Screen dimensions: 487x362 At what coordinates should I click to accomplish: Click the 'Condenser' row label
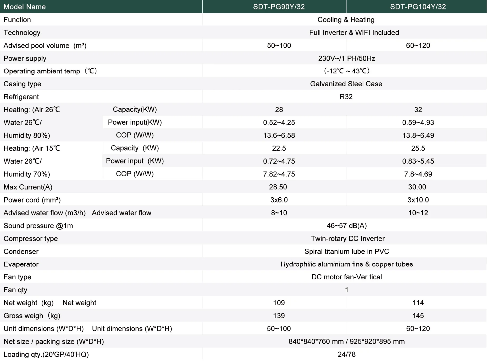pyautogui.click(x=21, y=251)
